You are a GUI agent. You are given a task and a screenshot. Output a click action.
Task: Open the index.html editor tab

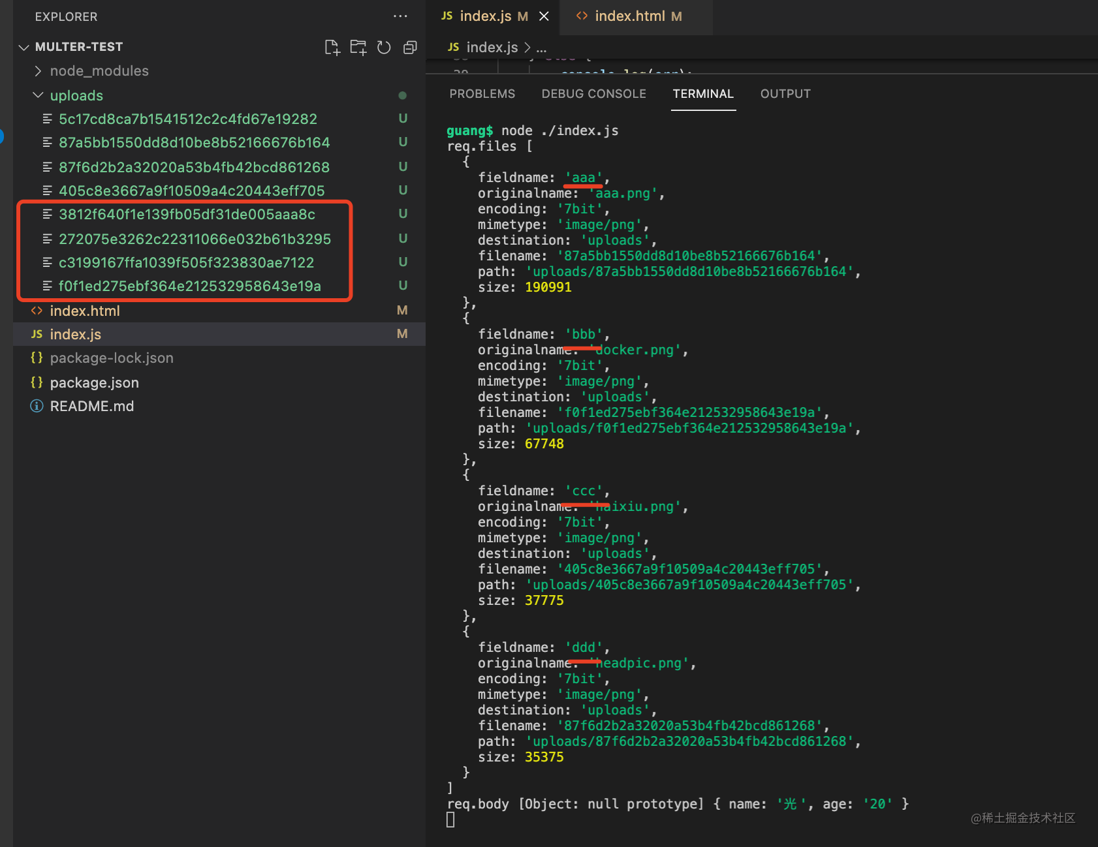point(629,16)
